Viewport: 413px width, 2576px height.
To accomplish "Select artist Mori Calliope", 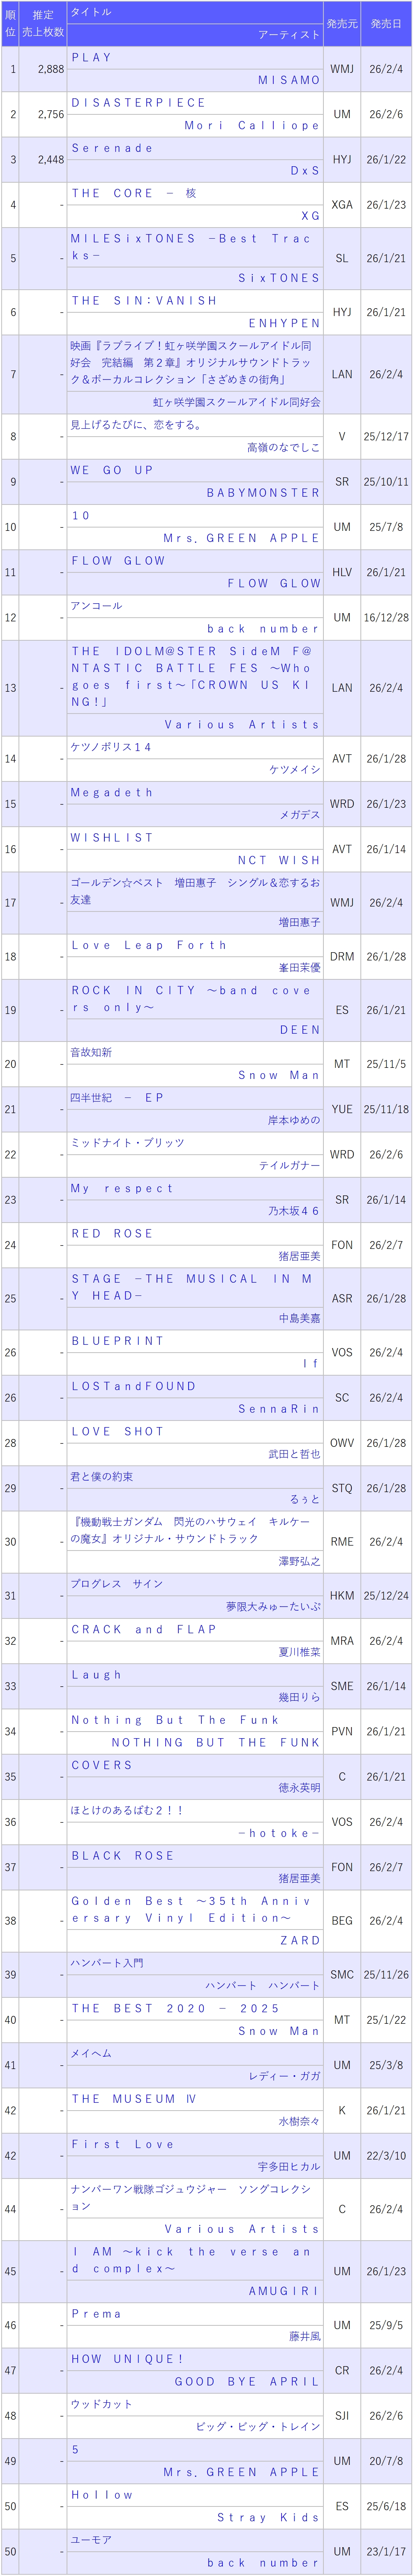I will [x=252, y=126].
